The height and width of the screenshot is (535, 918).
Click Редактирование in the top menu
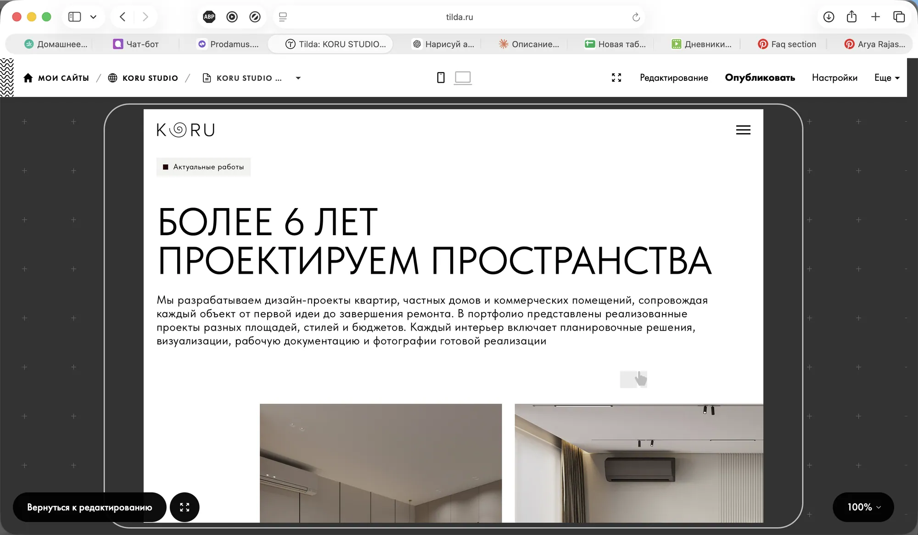674,78
